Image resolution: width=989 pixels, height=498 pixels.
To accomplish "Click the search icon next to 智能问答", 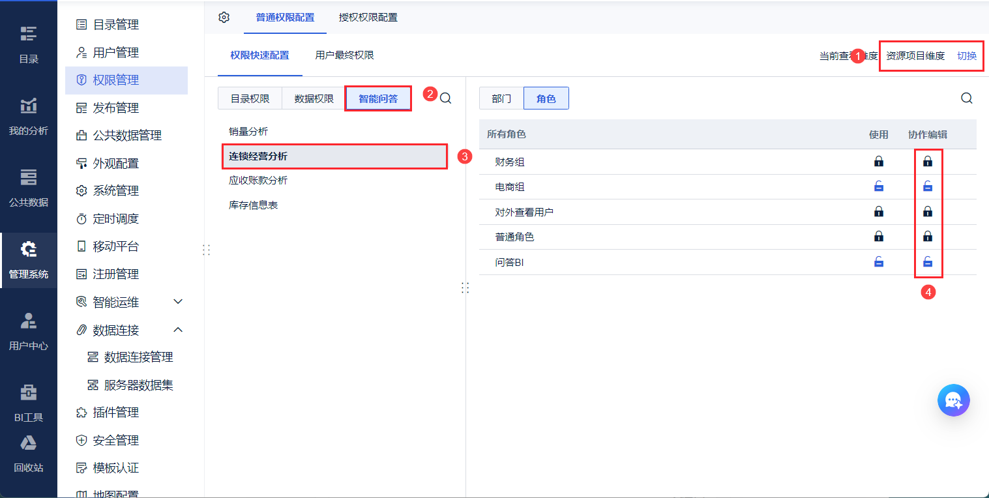I will (446, 98).
